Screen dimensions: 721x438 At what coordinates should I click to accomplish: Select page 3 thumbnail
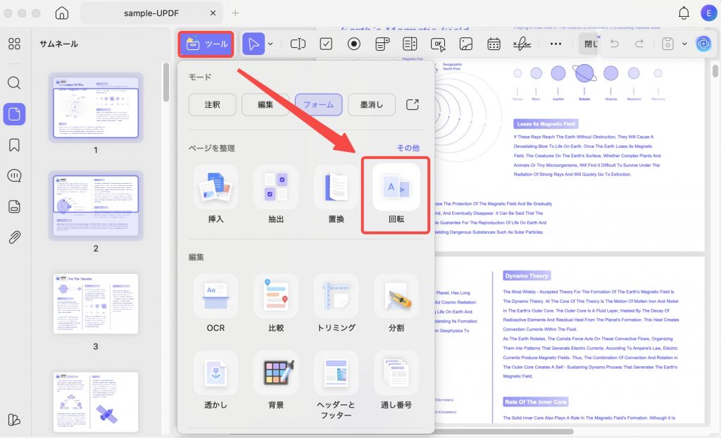[96, 304]
